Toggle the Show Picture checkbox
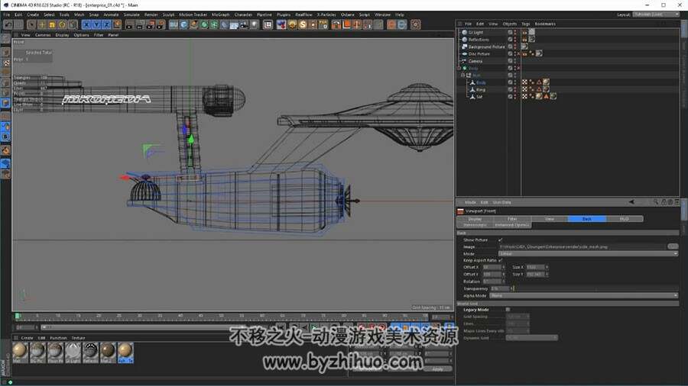Screen dimensions: 688x386 click(x=500, y=240)
